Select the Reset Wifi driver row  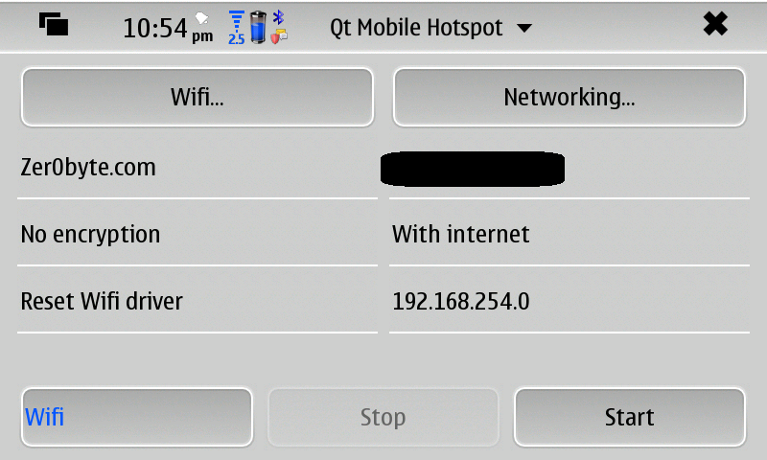point(198,301)
